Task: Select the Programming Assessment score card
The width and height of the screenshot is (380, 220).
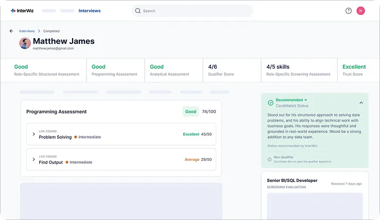Action: tap(116, 70)
